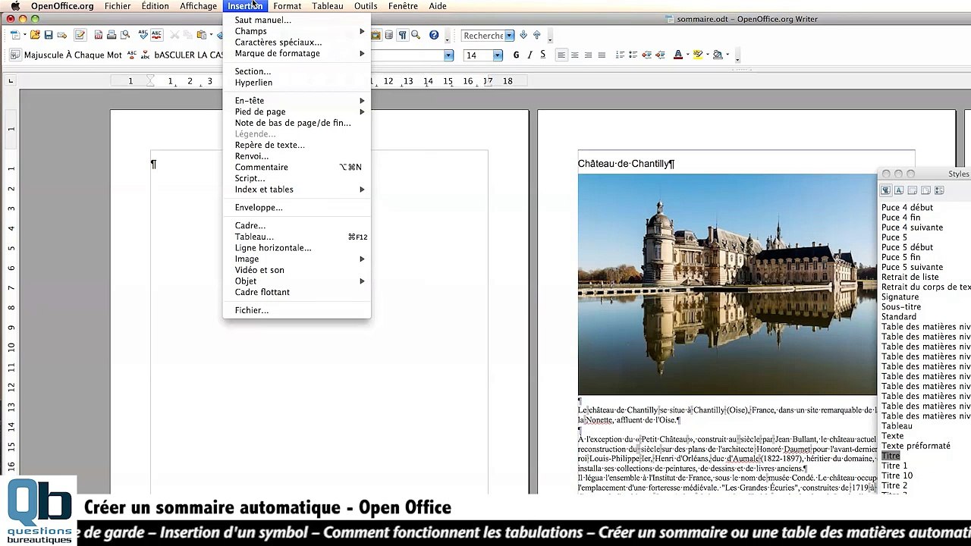Open the Format menu

287,6
